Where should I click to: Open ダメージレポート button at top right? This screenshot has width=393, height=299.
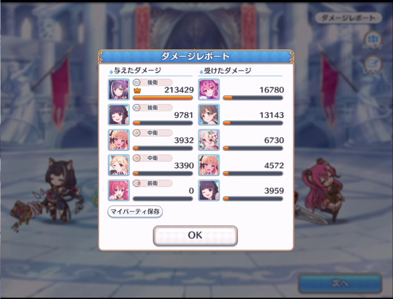click(348, 18)
